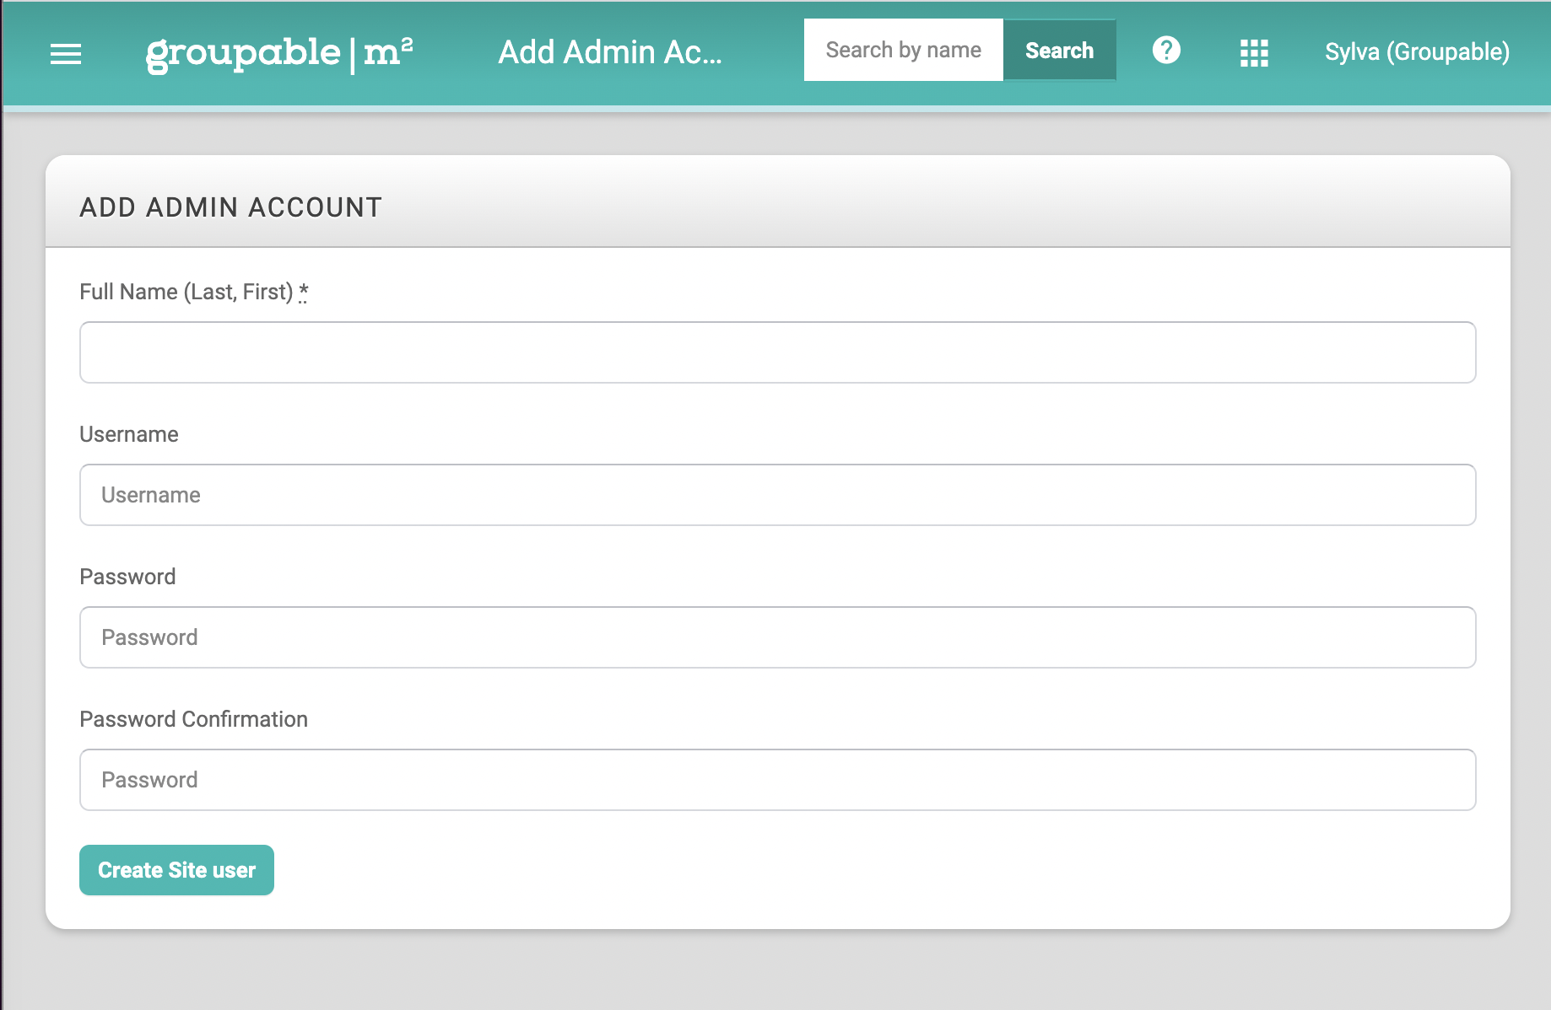Click the ADD ADMIN ACCOUNT heading
This screenshot has width=1551, height=1010.
point(230,207)
